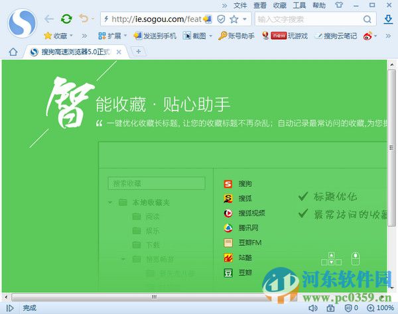Open the downloads arrow icon
This screenshot has width=398, height=314.
[388, 19]
